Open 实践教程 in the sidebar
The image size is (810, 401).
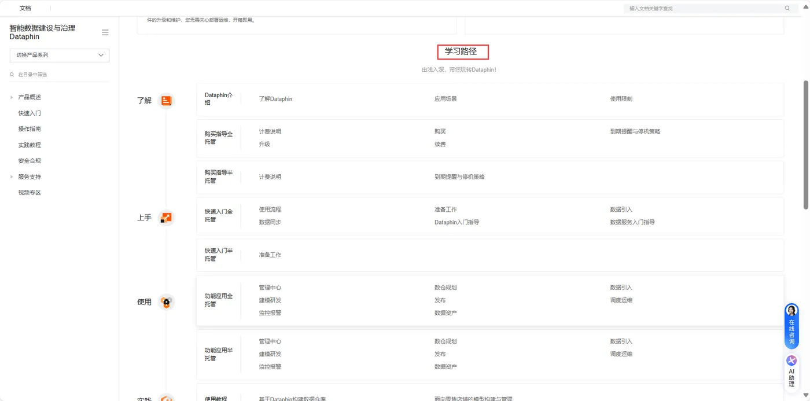click(x=30, y=145)
